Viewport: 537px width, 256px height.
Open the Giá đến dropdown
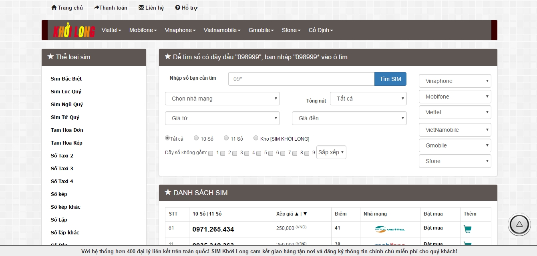[x=349, y=118]
